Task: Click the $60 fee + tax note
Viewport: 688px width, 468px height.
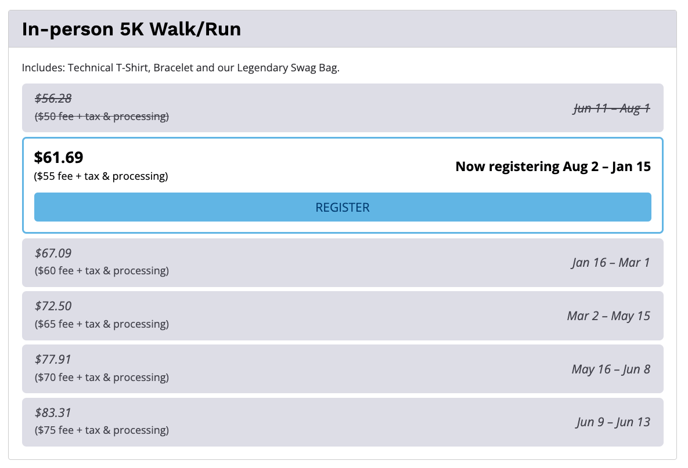Action: click(102, 271)
